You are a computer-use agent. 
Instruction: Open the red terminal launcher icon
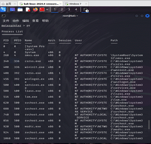pos(42,10)
